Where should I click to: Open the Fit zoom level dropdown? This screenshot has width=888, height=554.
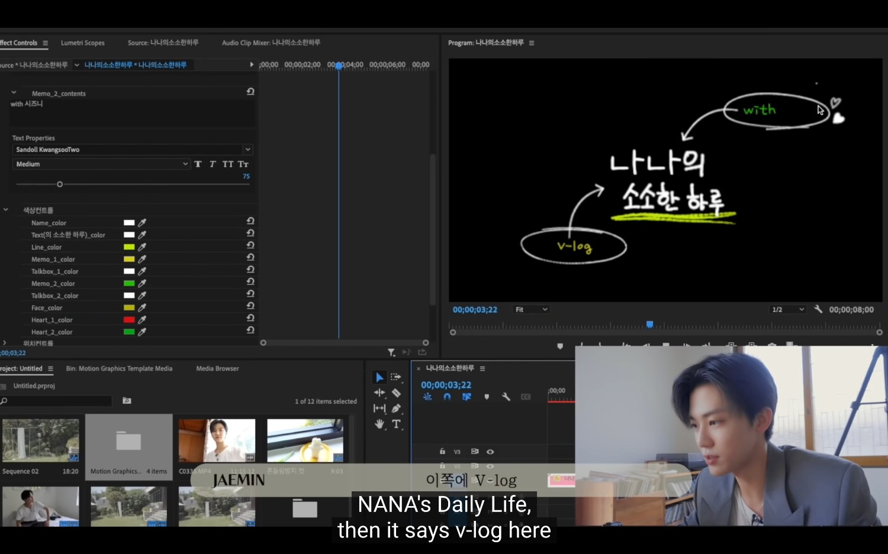tap(532, 309)
